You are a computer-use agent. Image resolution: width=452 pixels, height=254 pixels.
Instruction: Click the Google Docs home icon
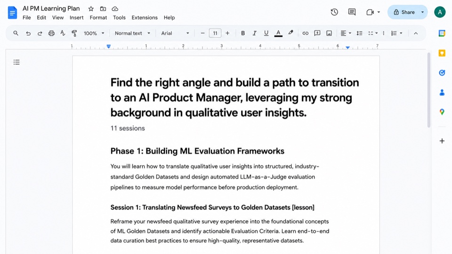coord(12,13)
